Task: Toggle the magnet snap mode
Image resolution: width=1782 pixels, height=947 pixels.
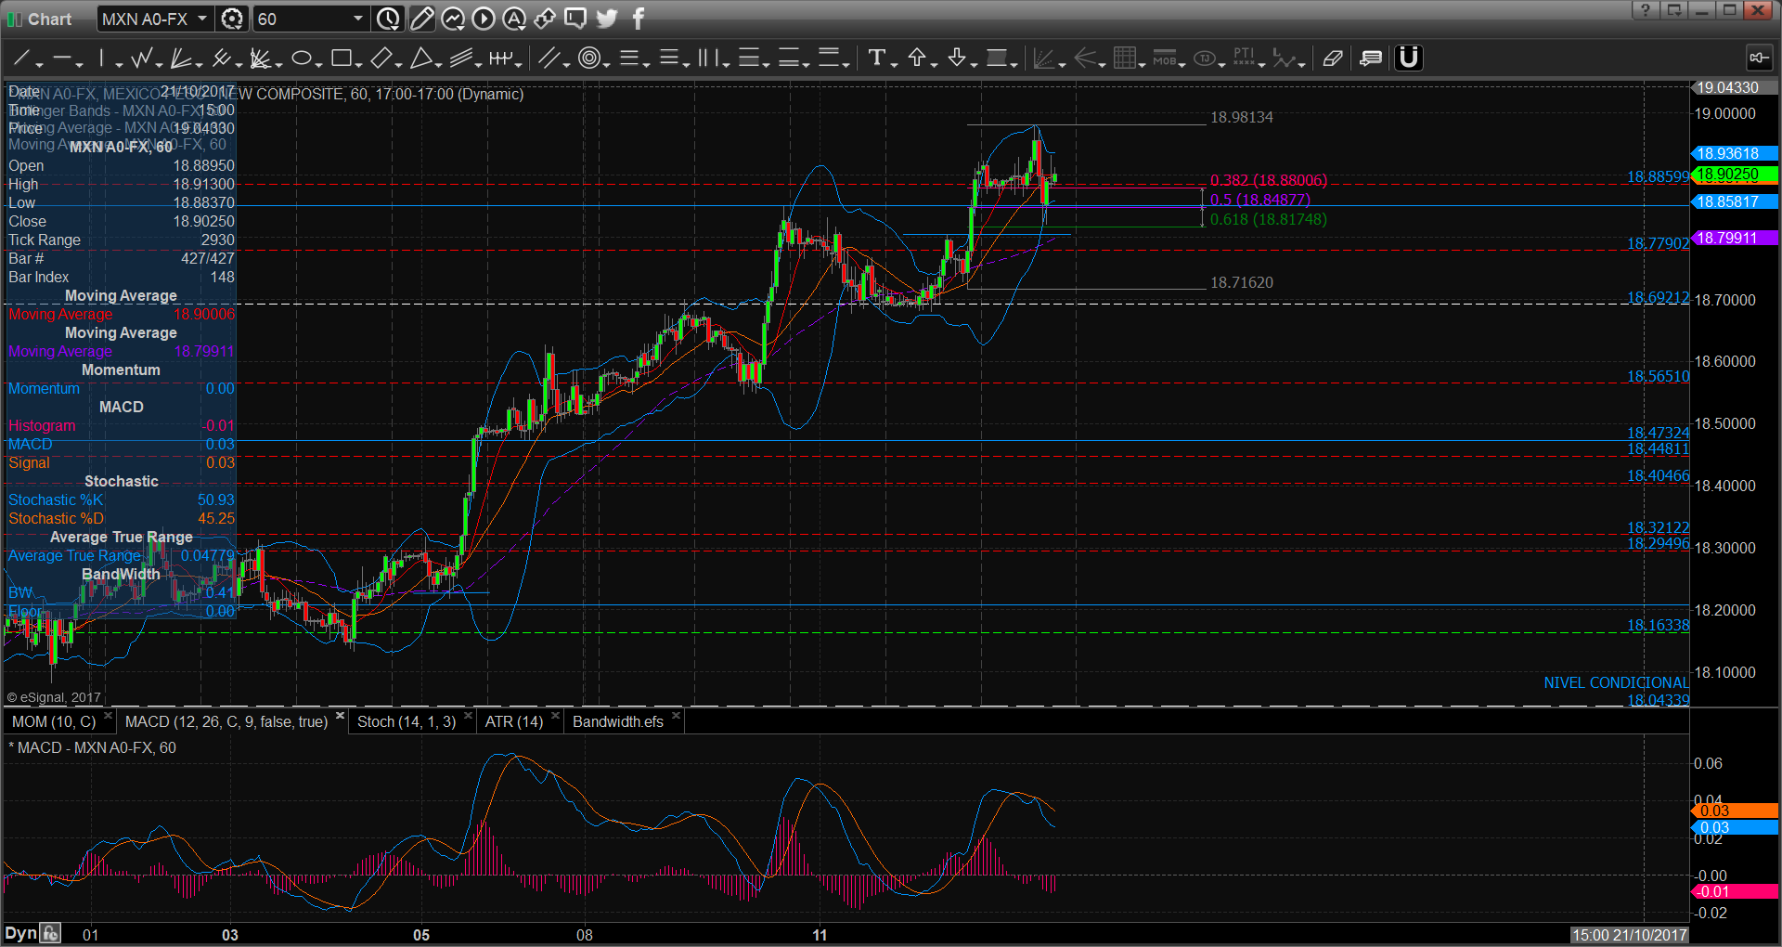Action: tap(1409, 58)
